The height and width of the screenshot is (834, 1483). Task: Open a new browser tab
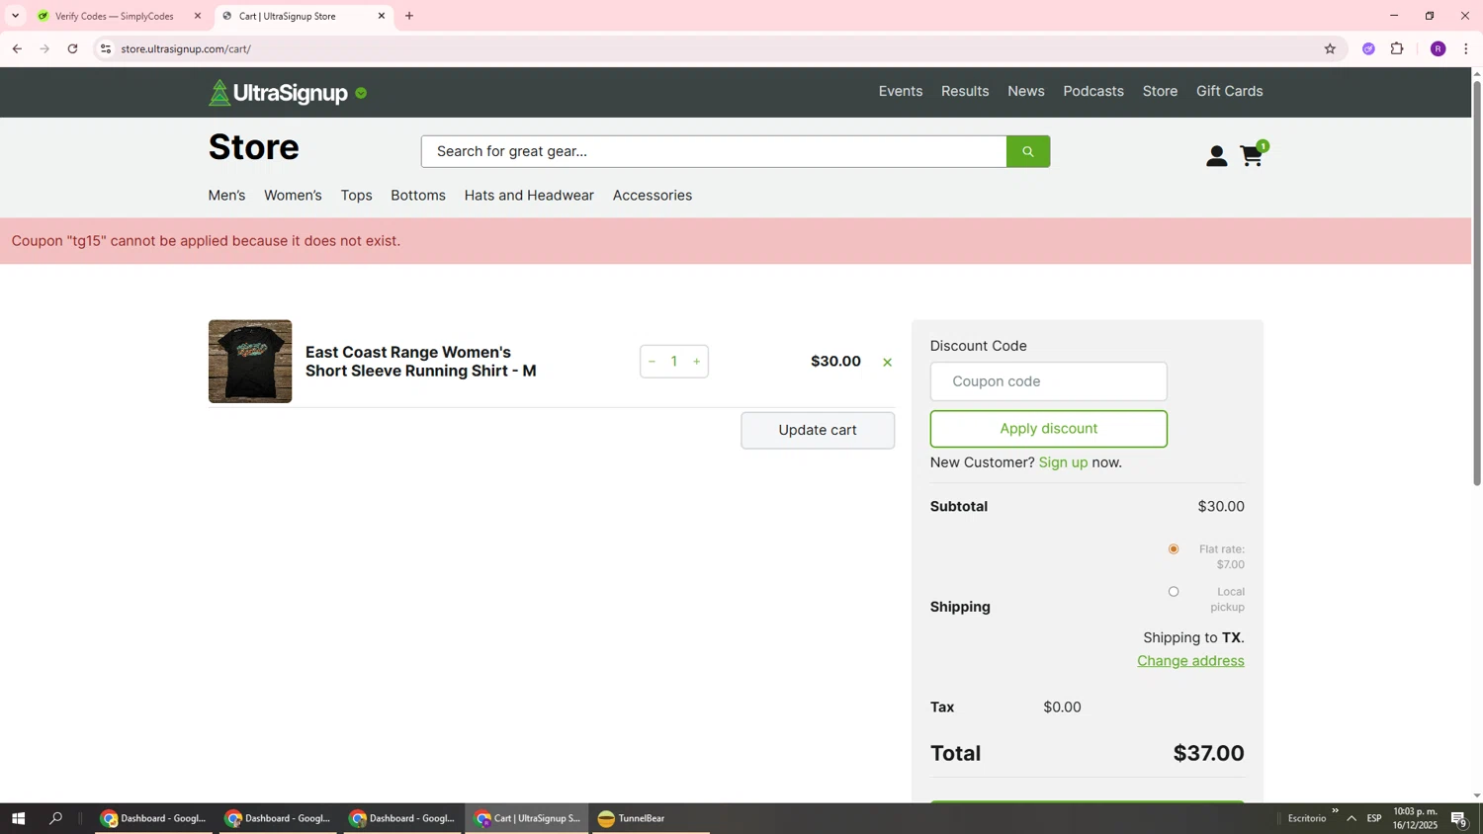pos(409,16)
